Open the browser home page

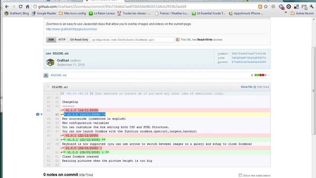28,6
